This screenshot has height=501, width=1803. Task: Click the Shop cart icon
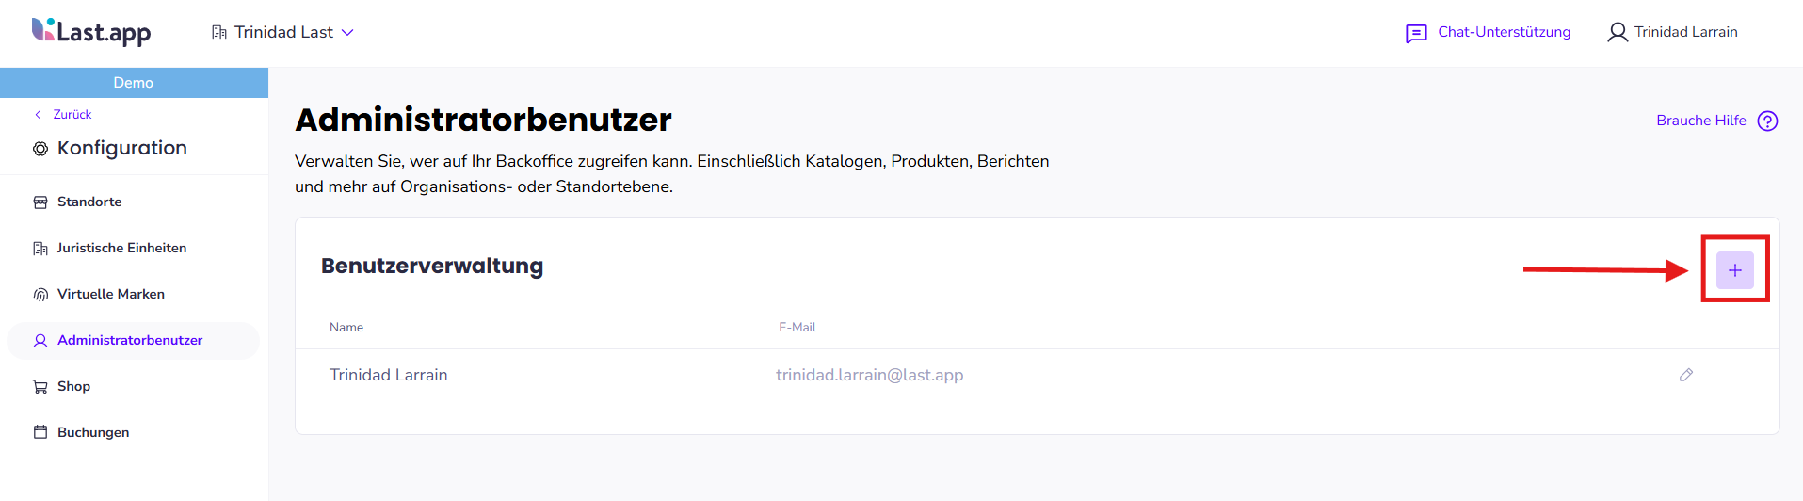(40, 387)
